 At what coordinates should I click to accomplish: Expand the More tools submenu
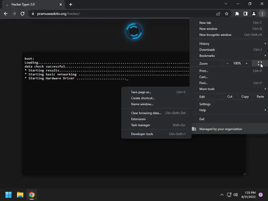pyautogui.click(x=229, y=89)
